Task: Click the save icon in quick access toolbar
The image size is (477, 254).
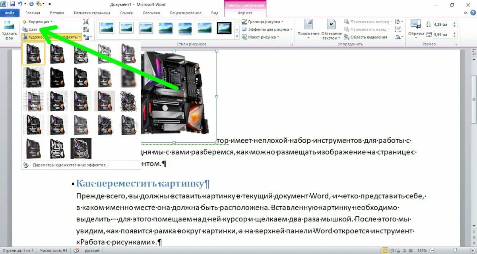Action: (x=12, y=4)
